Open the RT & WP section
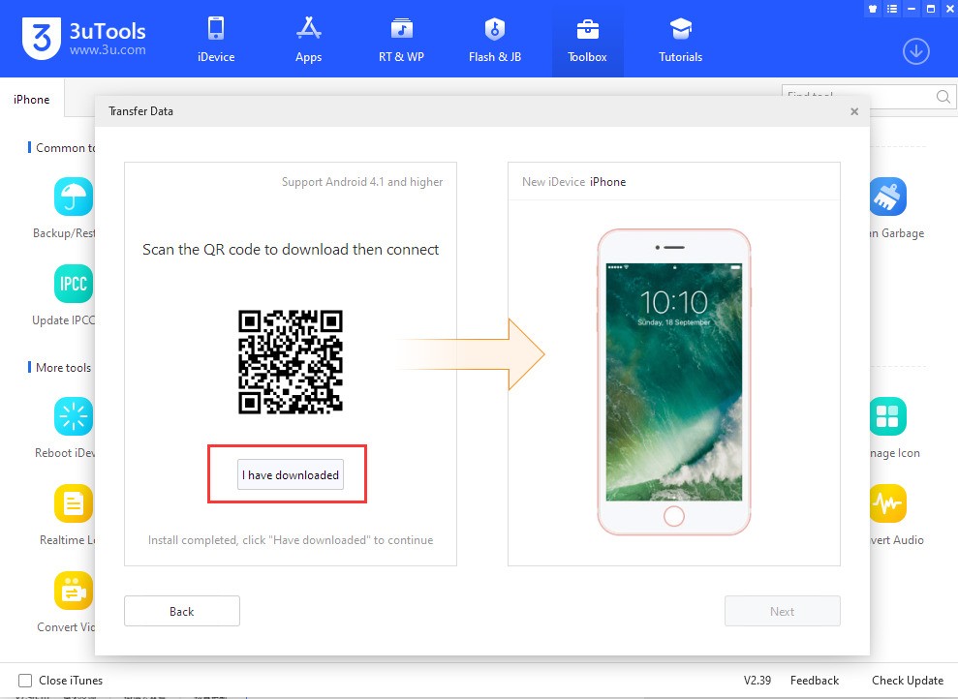The image size is (958, 699). [x=401, y=39]
